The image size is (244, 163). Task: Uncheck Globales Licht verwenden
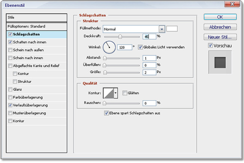click(x=141, y=47)
